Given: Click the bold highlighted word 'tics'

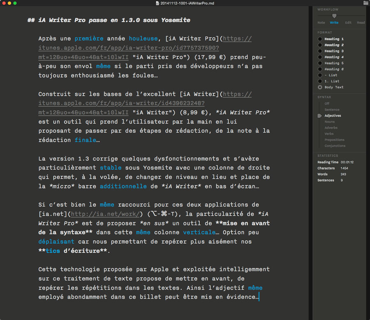Looking at the screenshot, I should click(x=53, y=251).
